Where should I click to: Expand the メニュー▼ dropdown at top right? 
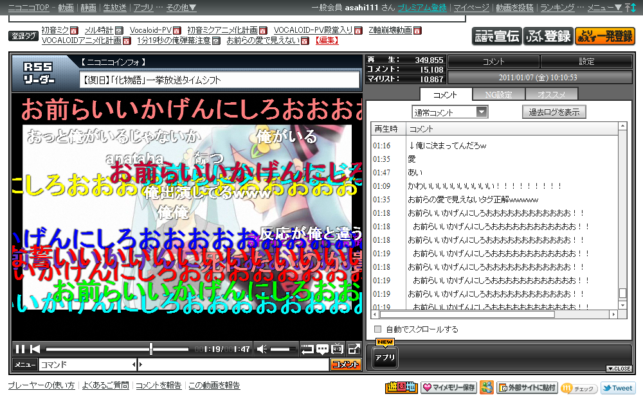tap(604, 7)
